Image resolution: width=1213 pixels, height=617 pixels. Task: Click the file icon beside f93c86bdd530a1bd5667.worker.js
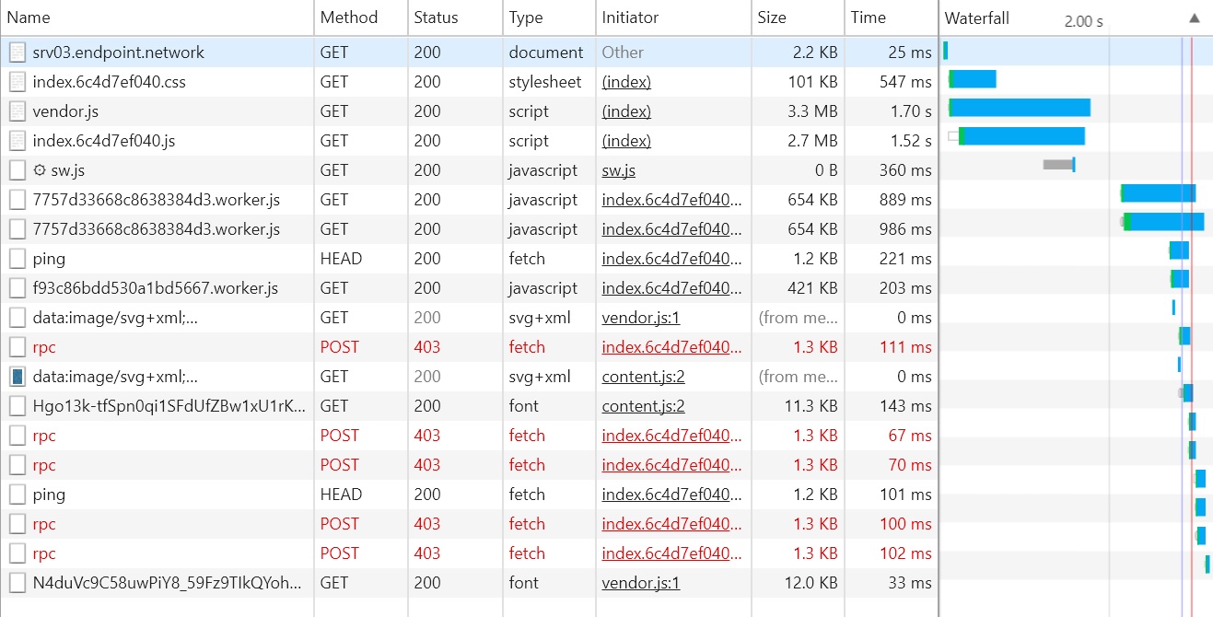tap(17, 288)
